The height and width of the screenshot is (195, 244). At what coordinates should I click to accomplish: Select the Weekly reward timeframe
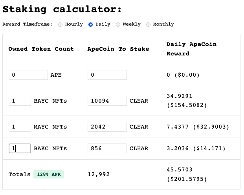pos(118,25)
